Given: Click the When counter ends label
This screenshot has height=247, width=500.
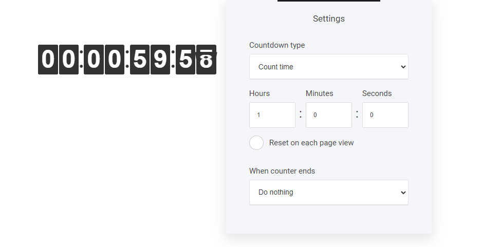Looking at the screenshot, I should (x=282, y=171).
